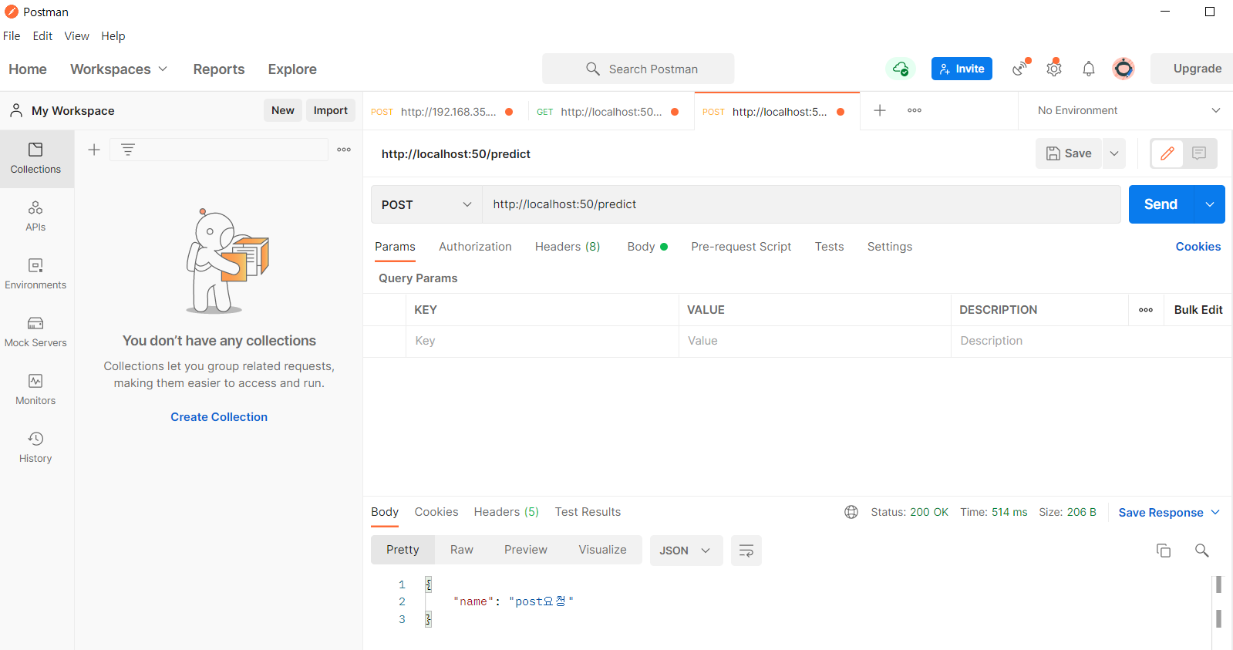The width and height of the screenshot is (1233, 650).
Task: Open the Monitors sidebar panel
Action: (x=35, y=389)
